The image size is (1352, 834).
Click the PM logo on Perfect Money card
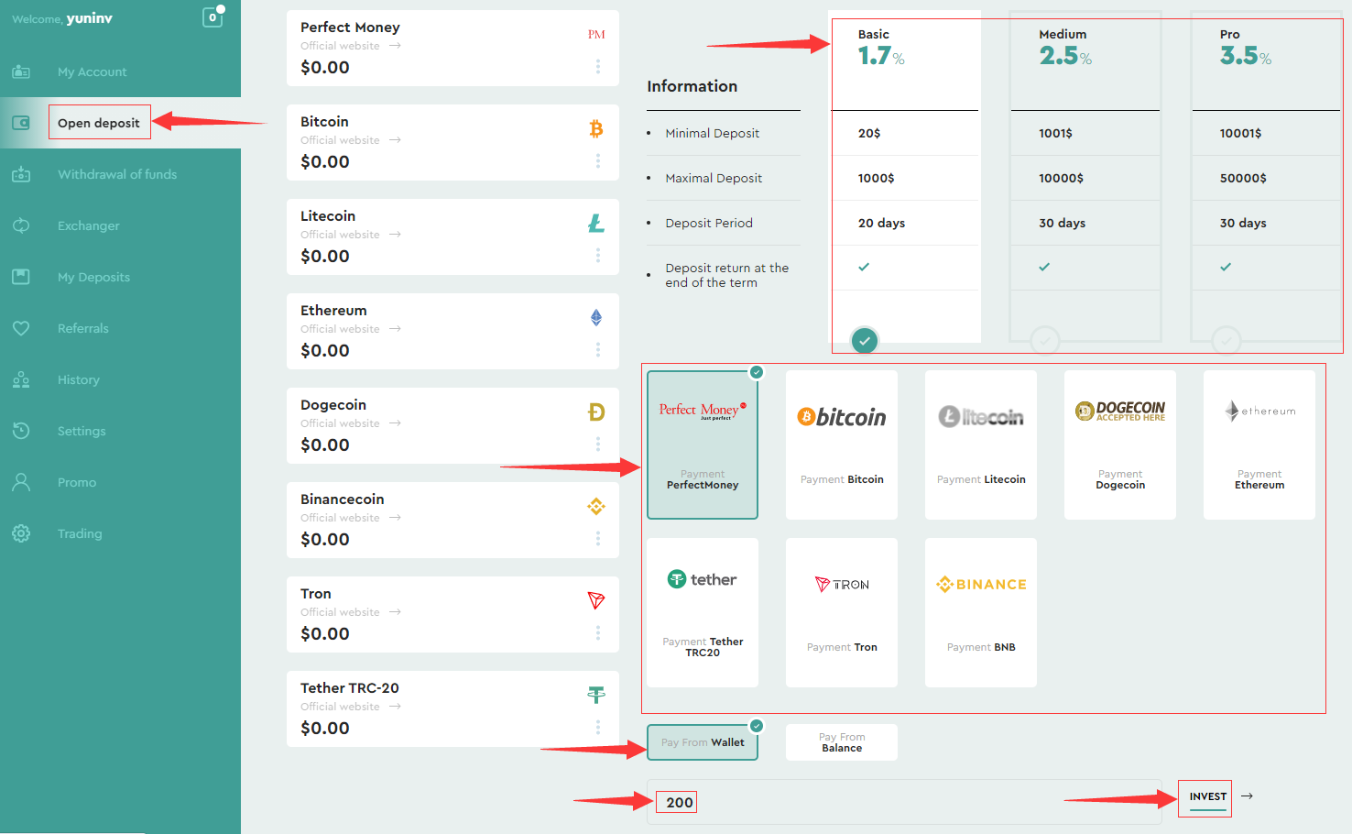[596, 35]
